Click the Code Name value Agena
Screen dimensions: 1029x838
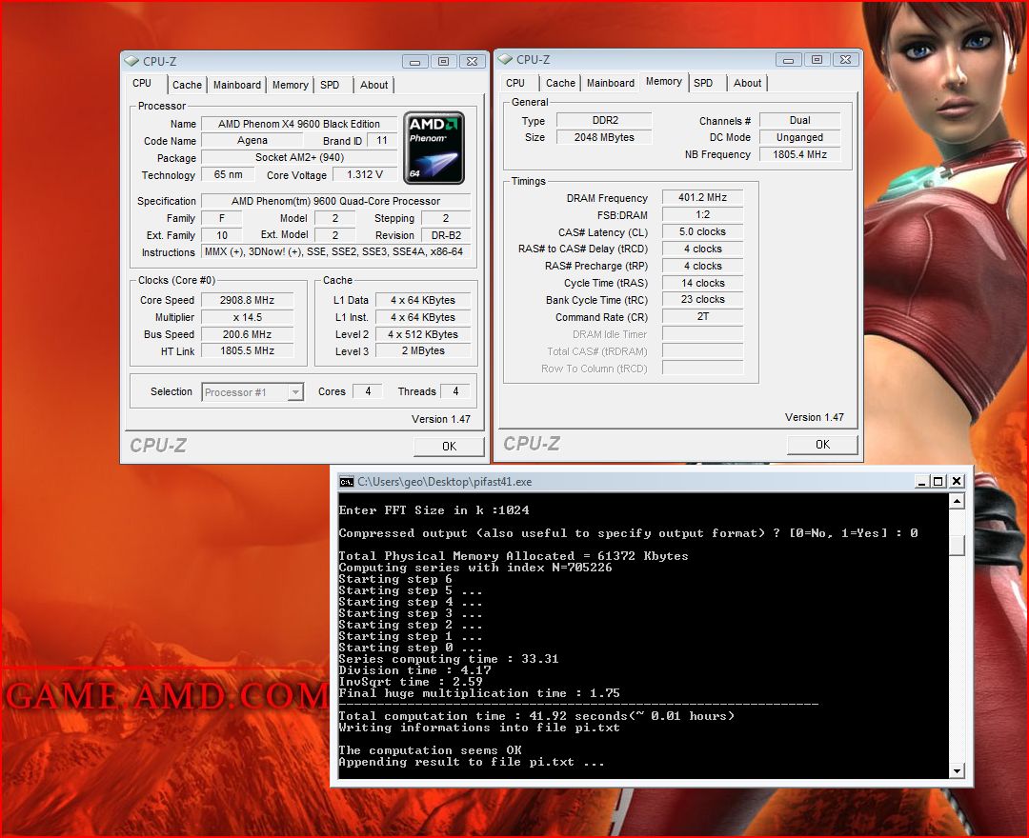pos(252,140)
